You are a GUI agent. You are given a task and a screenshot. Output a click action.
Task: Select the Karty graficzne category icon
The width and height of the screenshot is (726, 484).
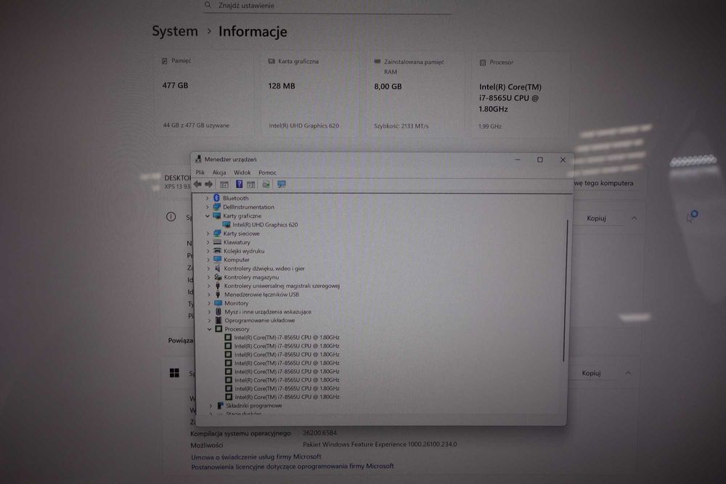tap(216, 216)
